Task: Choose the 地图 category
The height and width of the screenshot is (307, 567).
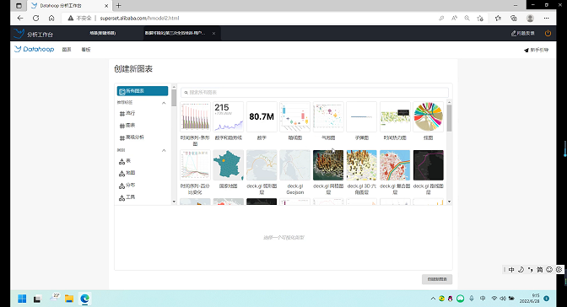Action: pos(127,173)
